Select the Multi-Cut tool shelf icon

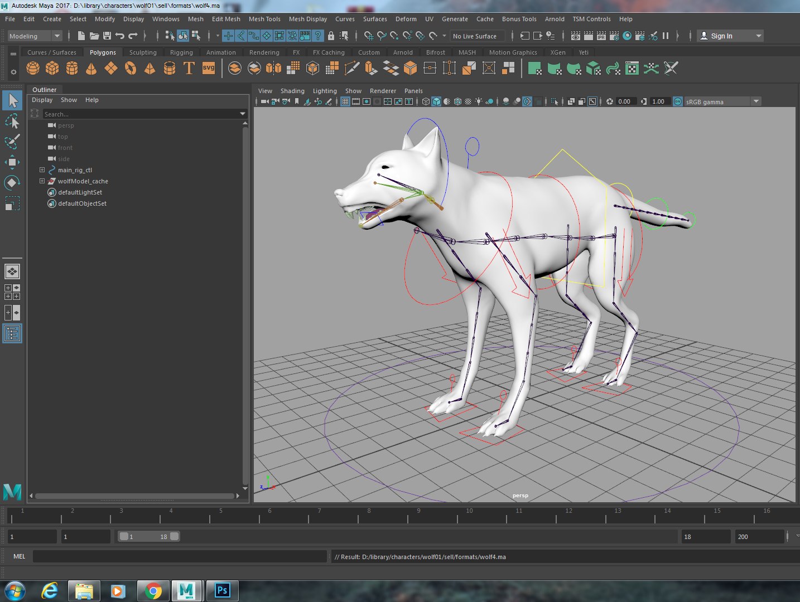pyautogui.click(x=351, y=69)
